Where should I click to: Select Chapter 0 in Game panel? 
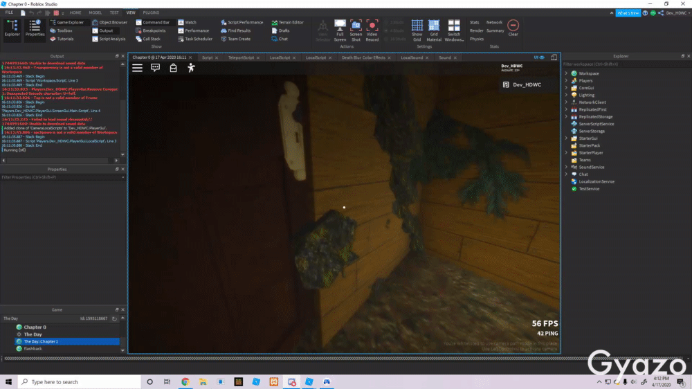pos(35,327)
